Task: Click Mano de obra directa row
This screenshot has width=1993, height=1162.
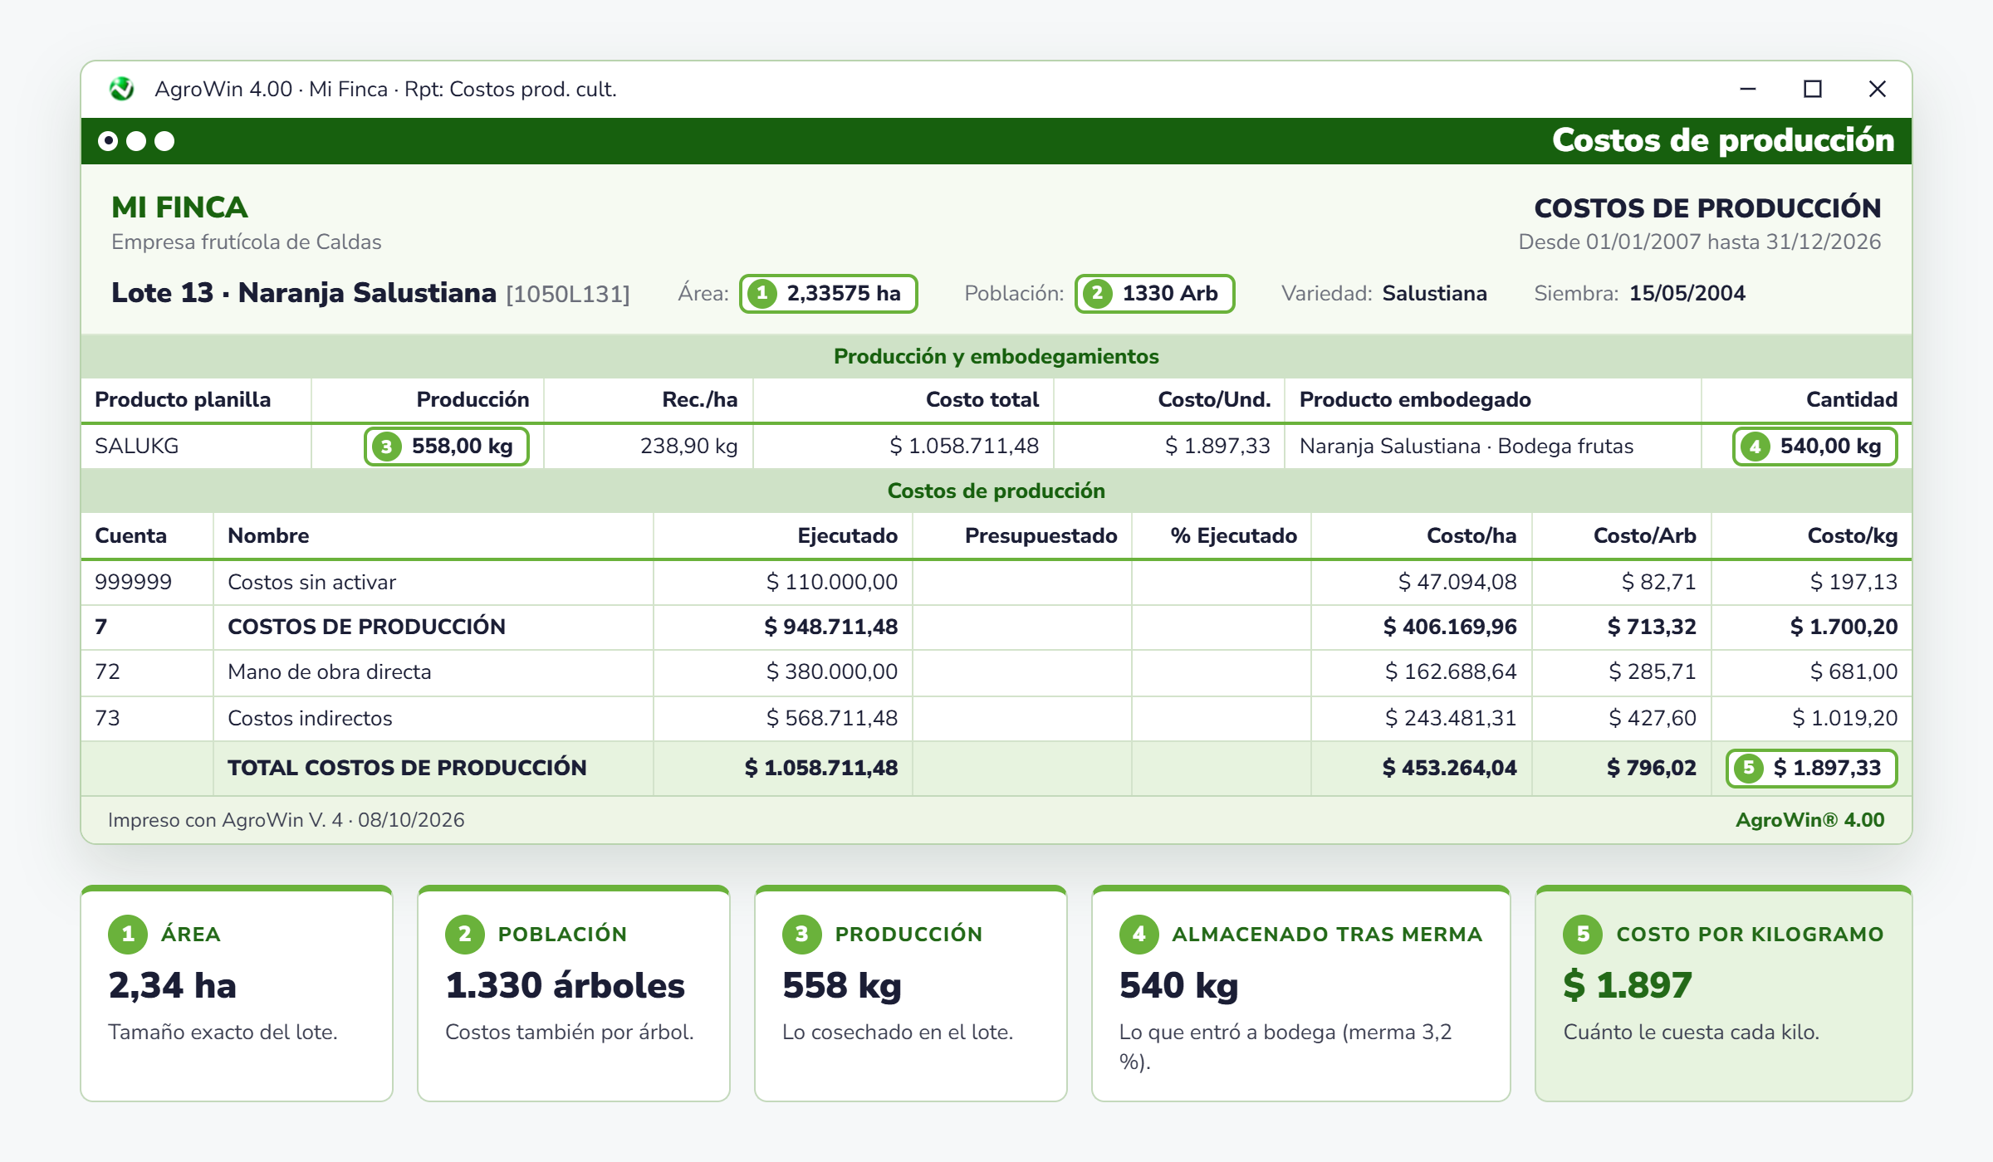Action: point(996,672)
